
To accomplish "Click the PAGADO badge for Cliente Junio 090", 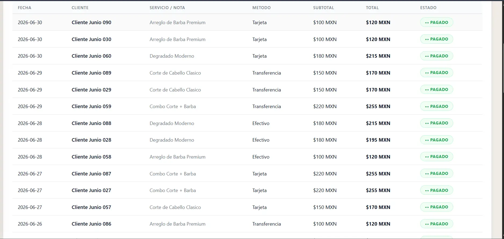I will [437, 22].
